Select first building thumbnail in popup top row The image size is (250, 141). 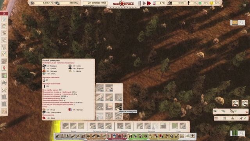point(100,88)
